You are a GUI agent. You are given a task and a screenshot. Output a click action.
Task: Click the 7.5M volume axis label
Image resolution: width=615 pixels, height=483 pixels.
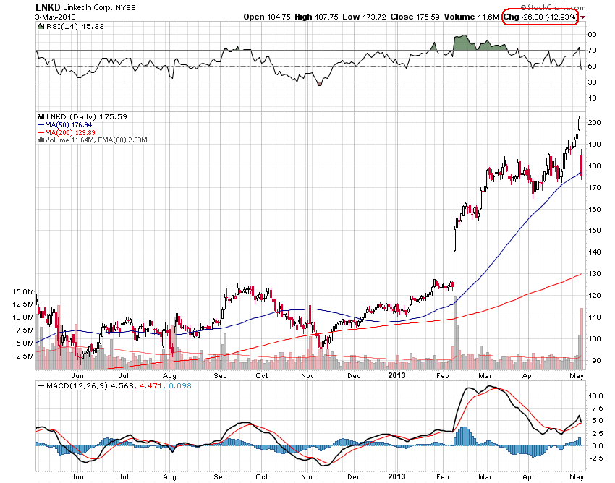[x=25, y=330]
